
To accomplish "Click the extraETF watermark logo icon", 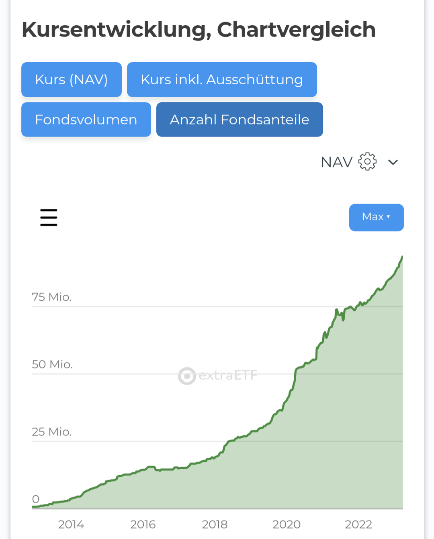I will 187,376.
